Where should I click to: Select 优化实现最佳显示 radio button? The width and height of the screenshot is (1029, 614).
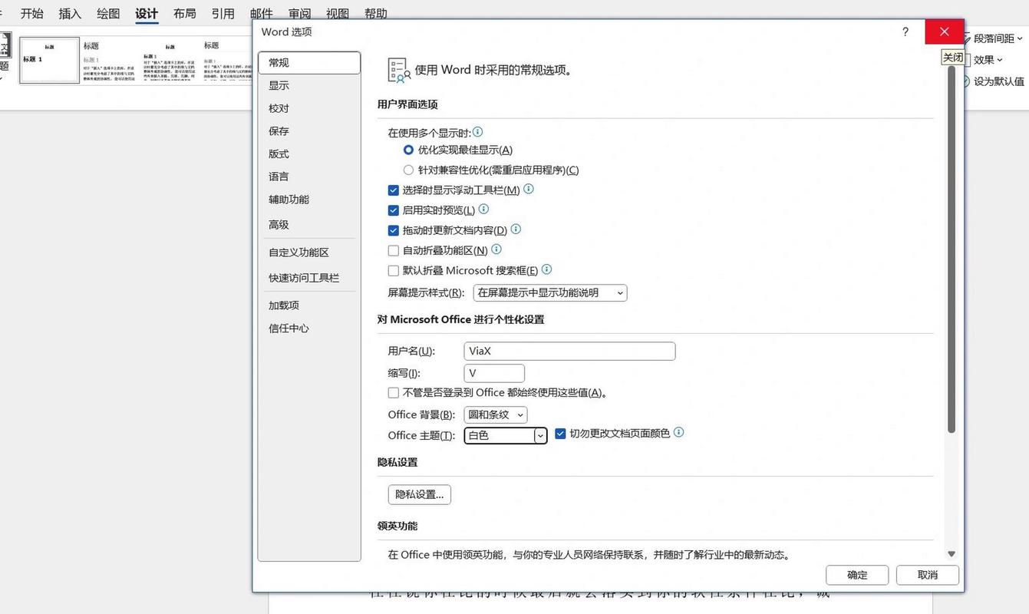[408, 150]
